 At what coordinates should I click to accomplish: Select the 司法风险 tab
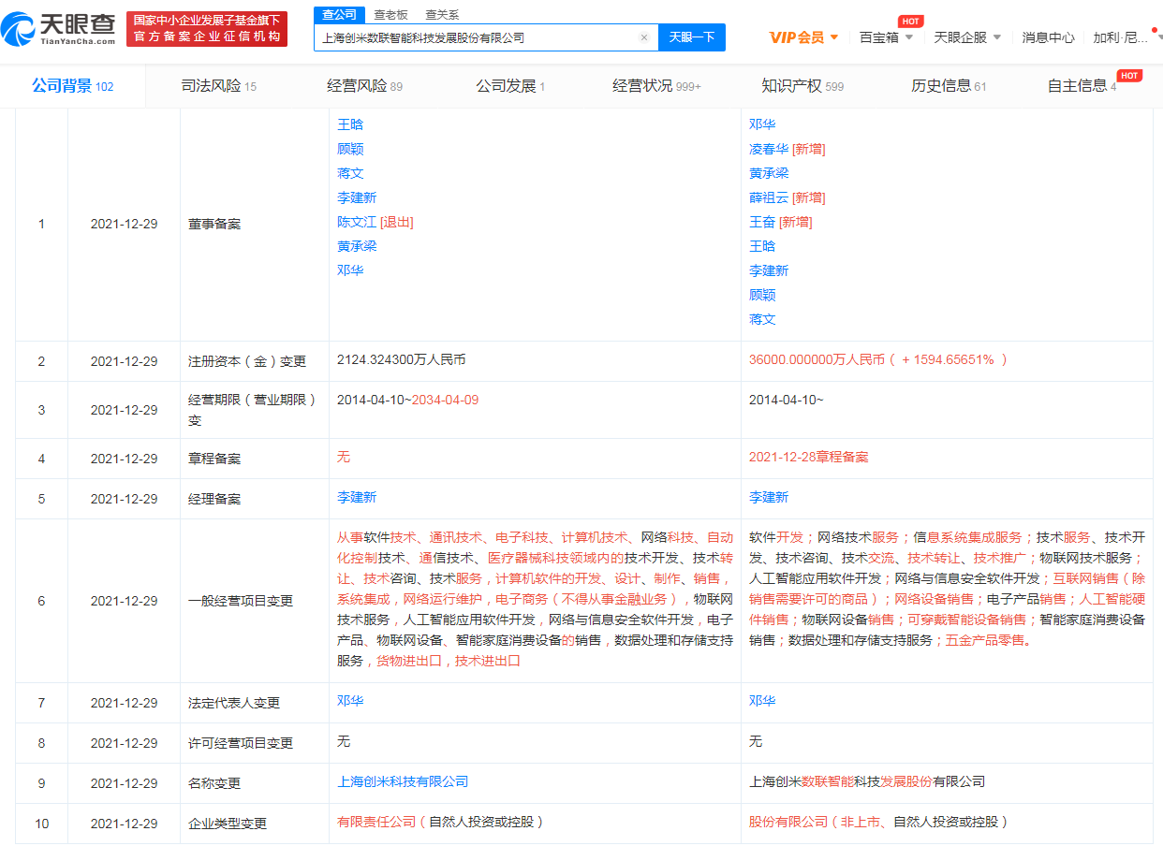click(x=218, y=86)
